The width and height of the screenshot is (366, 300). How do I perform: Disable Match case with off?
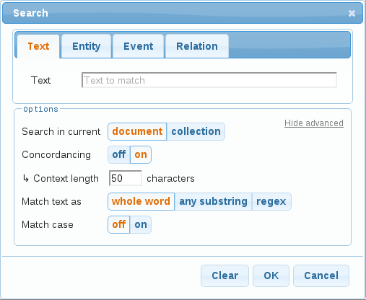point(119,224)
